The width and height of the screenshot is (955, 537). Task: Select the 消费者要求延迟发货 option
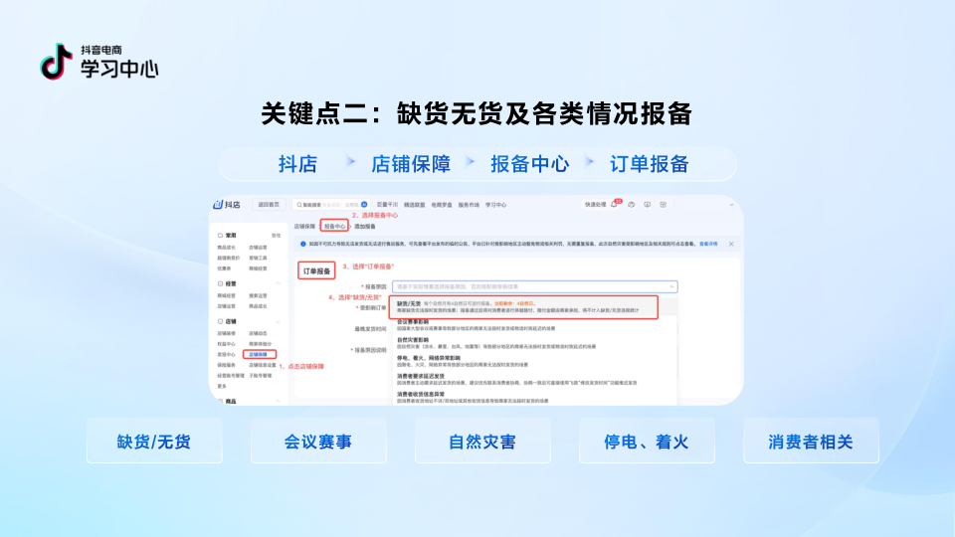pyautogui.click(x=535, y=379)
